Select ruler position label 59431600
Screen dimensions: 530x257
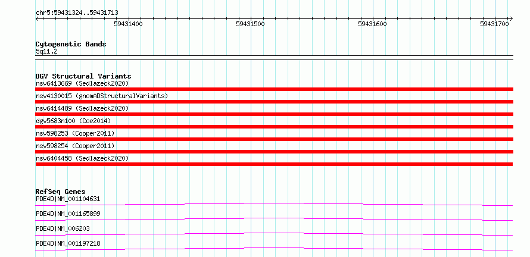tap(372, 24)
